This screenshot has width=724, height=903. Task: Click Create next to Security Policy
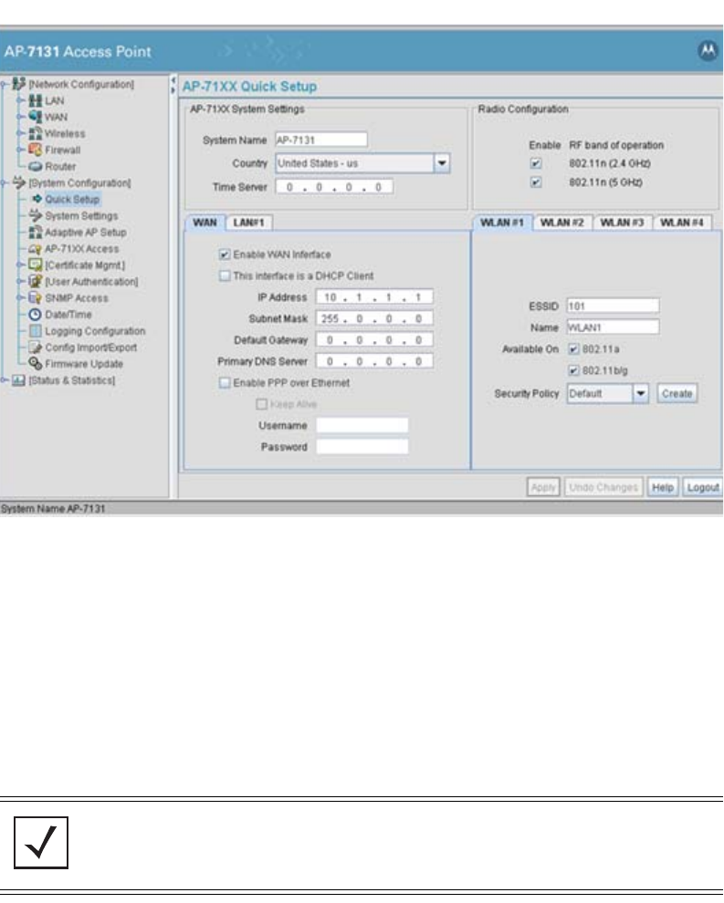[677, 393]
